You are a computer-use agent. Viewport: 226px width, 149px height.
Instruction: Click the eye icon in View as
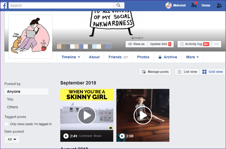point(130,44)
